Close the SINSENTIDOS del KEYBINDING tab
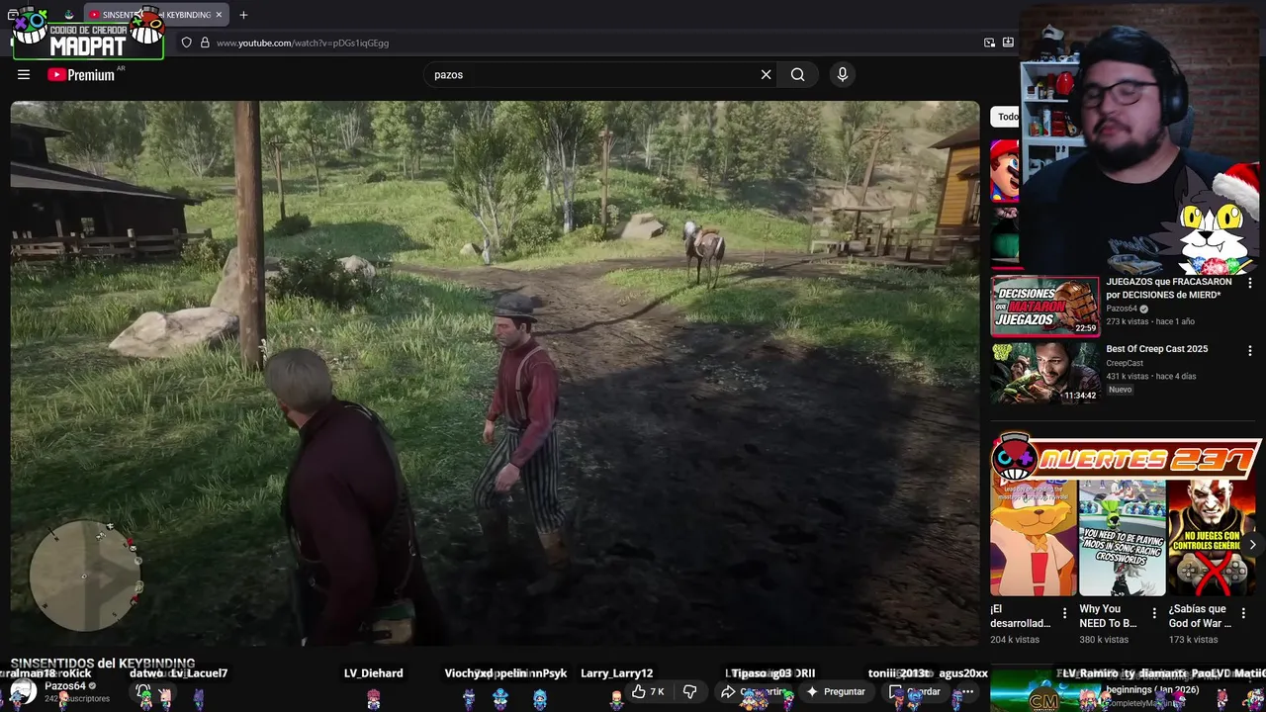 pos(219,15)
